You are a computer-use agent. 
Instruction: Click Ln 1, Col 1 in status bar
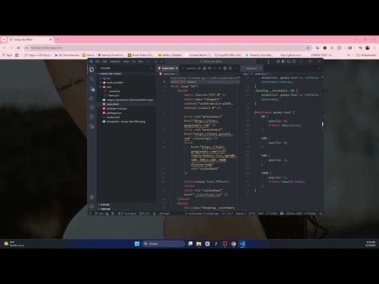click(227, 214)
